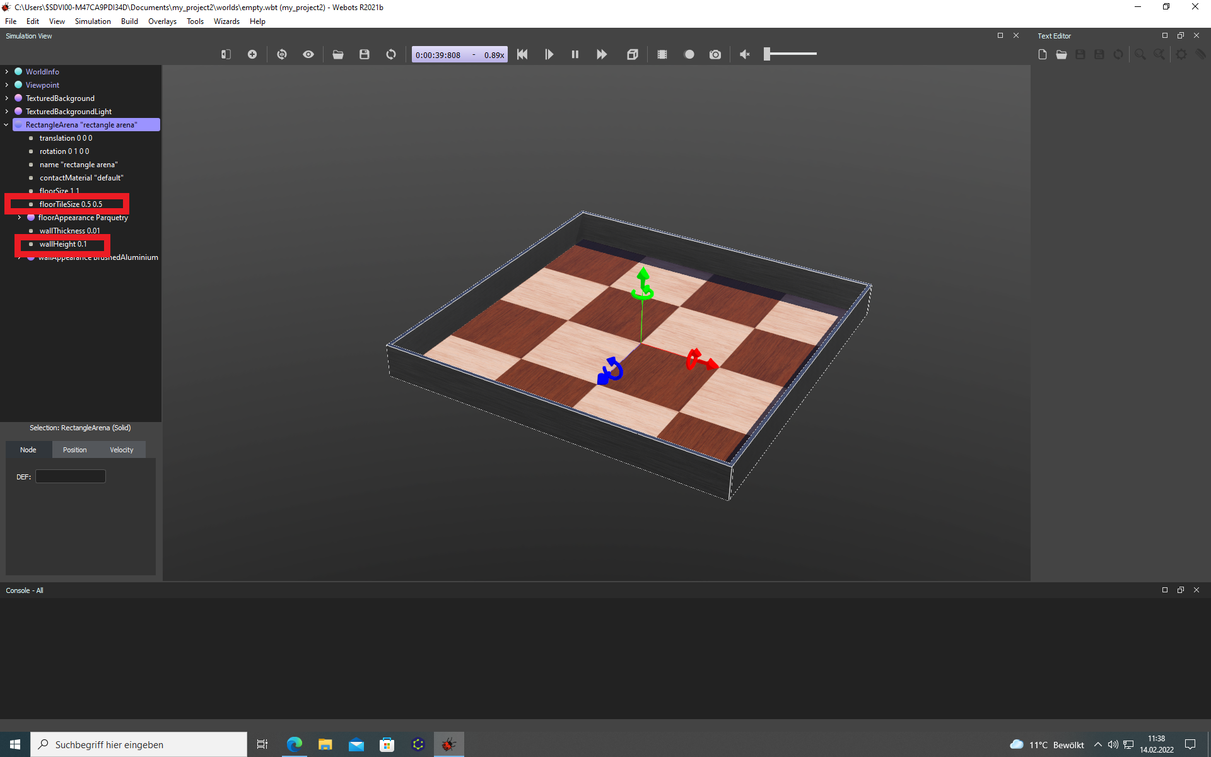Screen dimensions: 1211x757
Task: Toggle 3D rendering cube icon
Action: click(x=633, y=54)
